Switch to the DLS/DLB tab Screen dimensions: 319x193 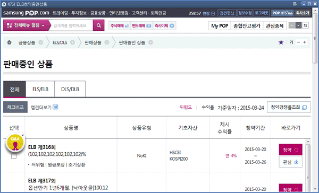point(70,89)
